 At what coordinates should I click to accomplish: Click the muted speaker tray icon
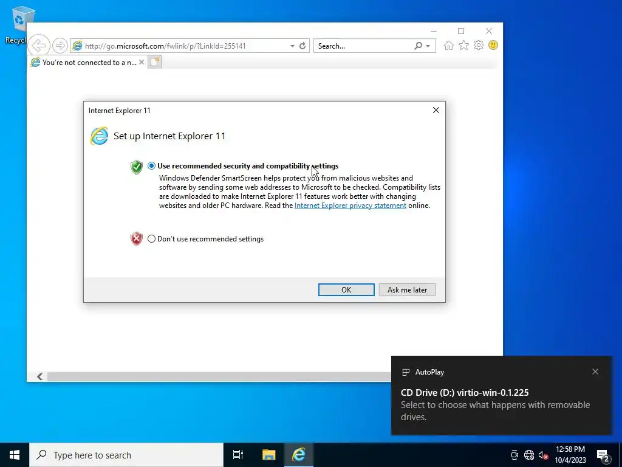543,455
